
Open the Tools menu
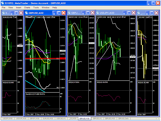(36, 7)
